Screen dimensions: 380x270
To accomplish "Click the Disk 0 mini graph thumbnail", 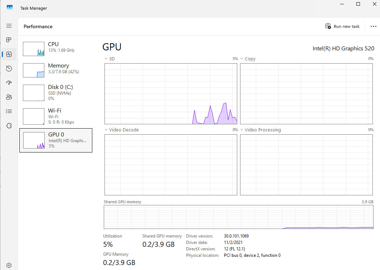I will tap(34, 92).
